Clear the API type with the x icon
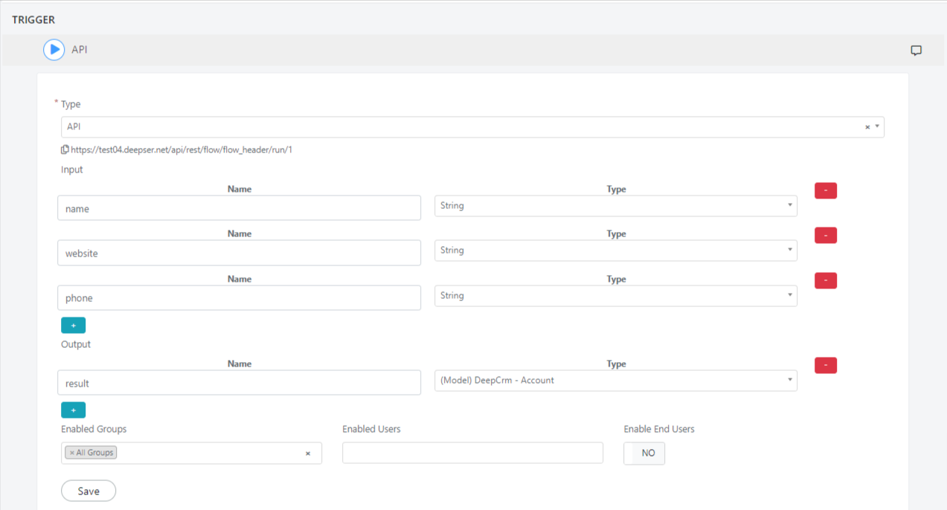The width and height of the screenshot is (947, 510). pos(867,127)
